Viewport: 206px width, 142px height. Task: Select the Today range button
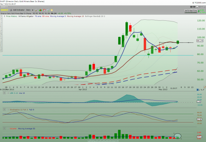click(116, 141)
